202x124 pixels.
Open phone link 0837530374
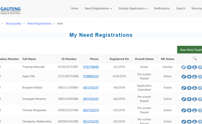pos(91,110)
